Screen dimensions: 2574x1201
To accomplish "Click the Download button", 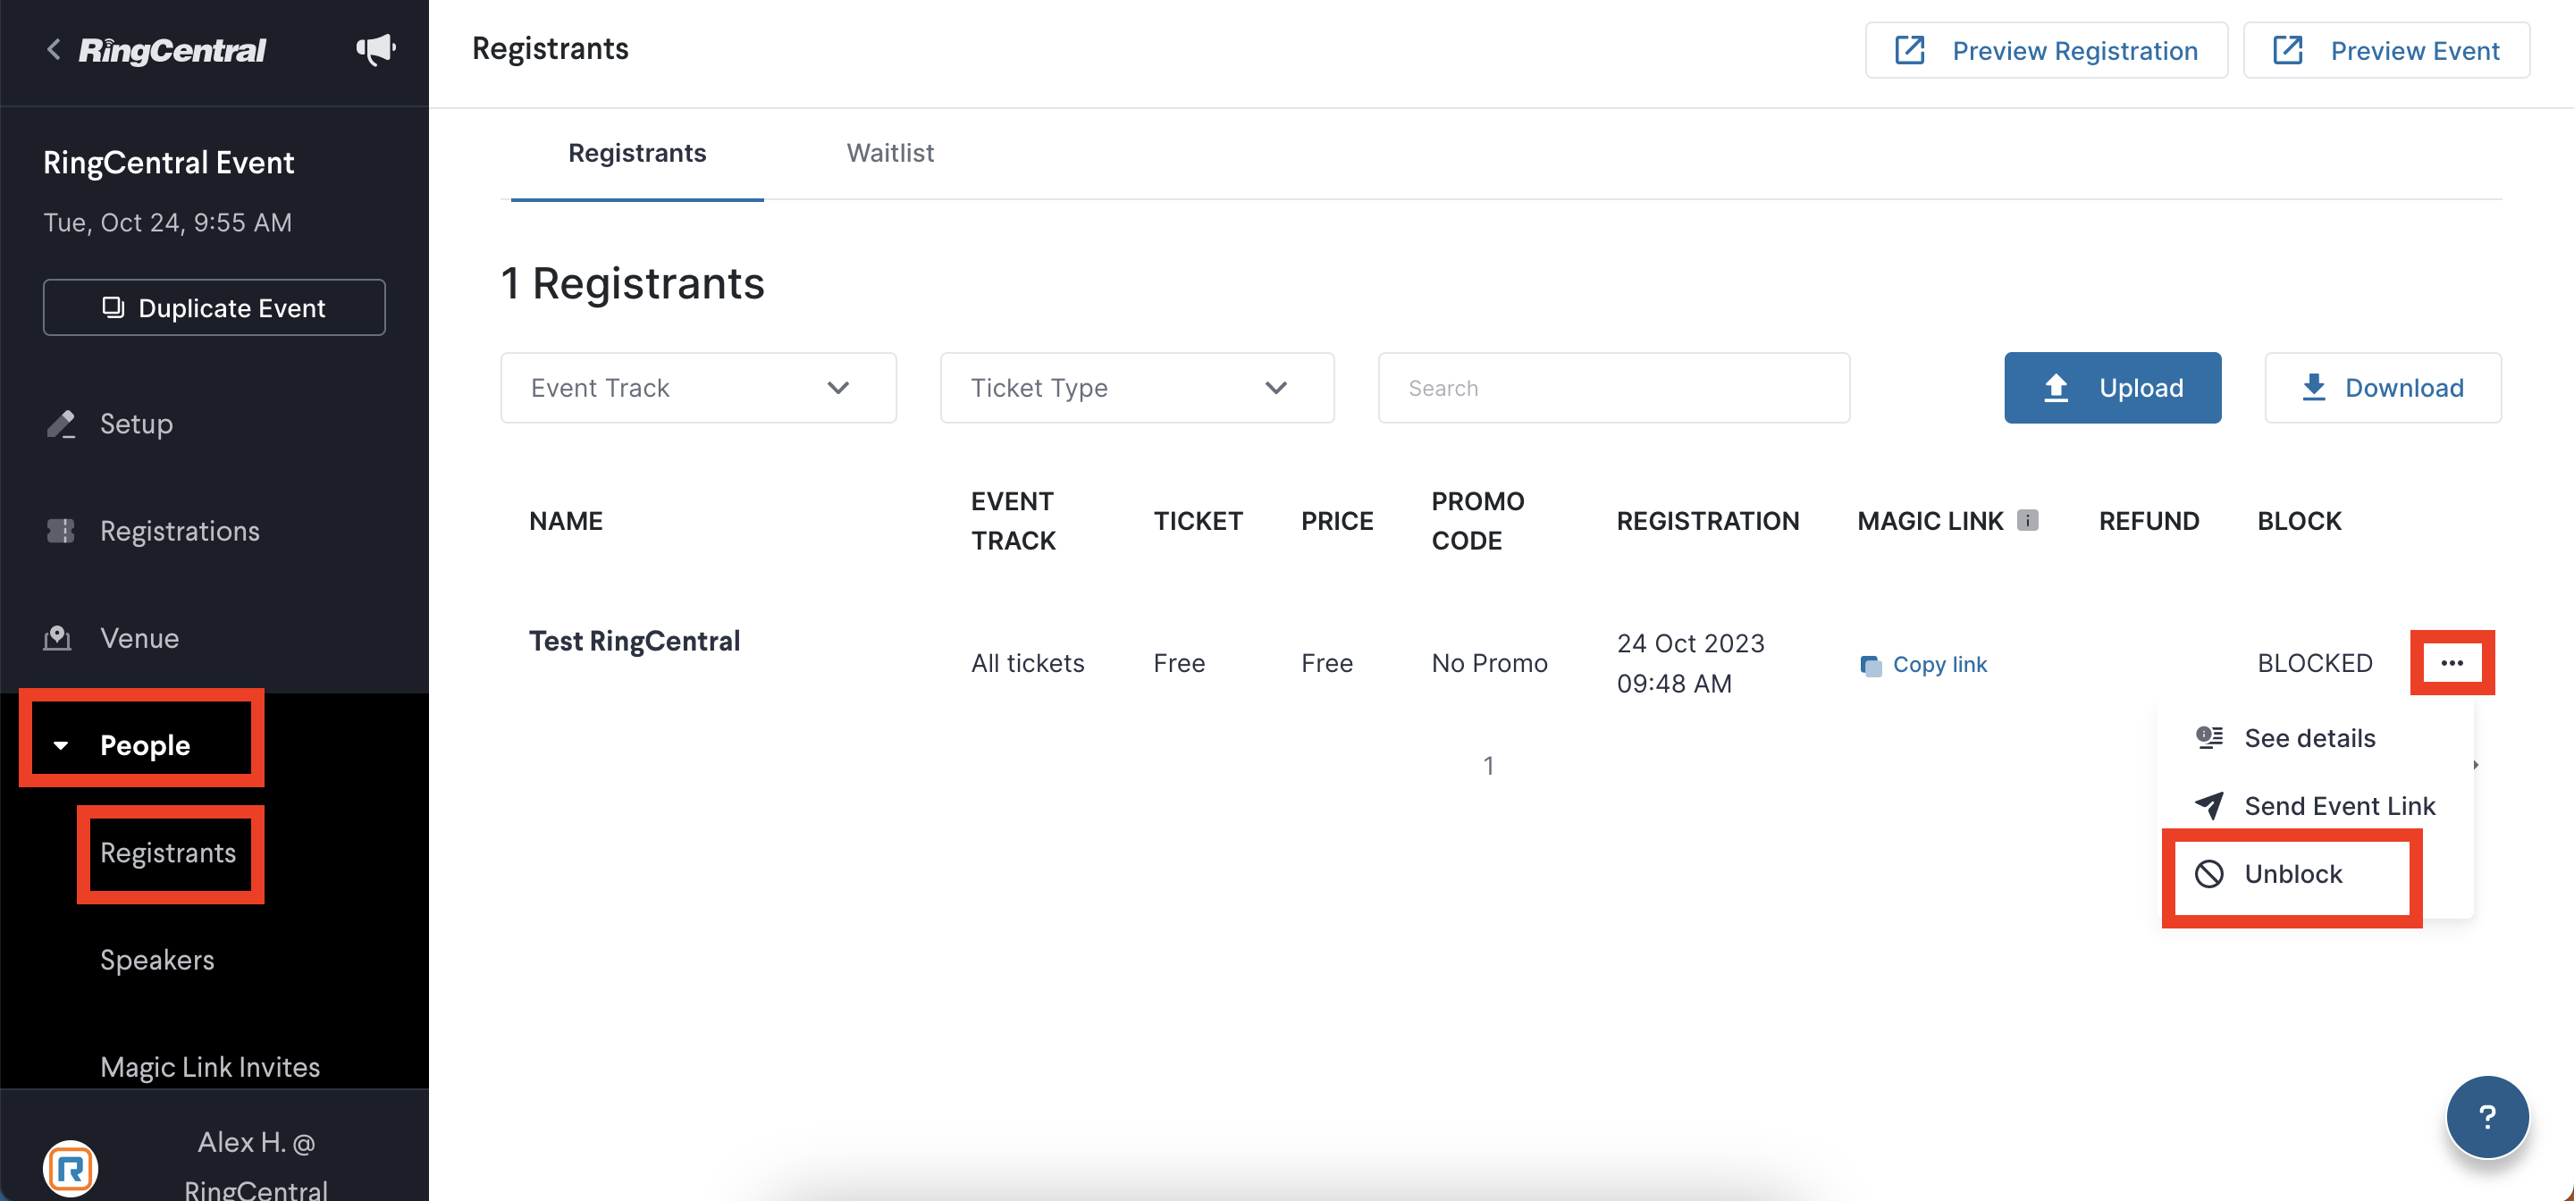I will 2383,388.
